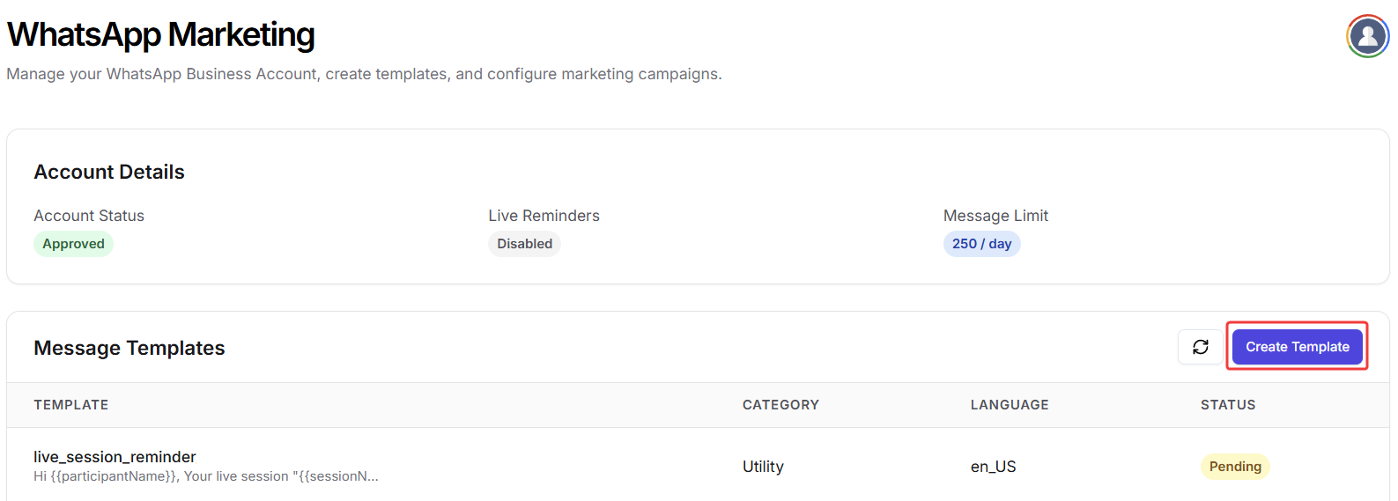Click the TEMPLATE column header

tap(71, 405)
